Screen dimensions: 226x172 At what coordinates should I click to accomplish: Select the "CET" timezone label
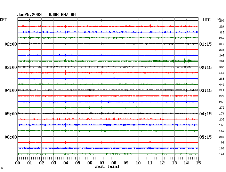[3, 20]
